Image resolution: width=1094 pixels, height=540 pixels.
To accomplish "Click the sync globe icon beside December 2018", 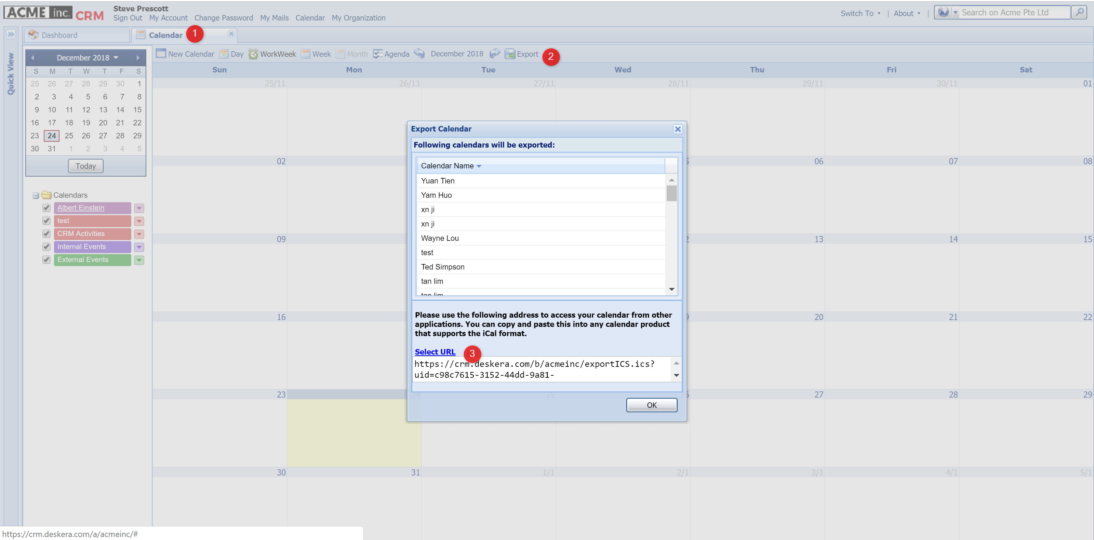I will 419,54.
